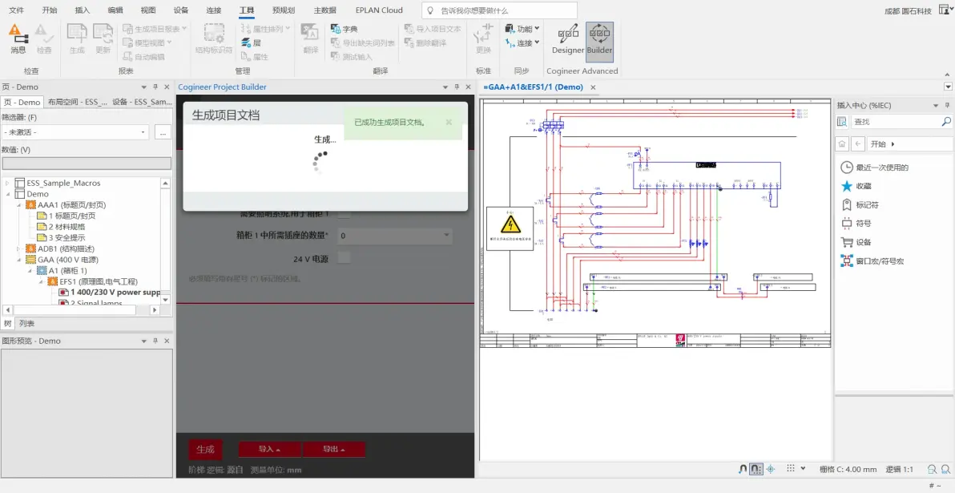Click the 更换 replace standard ribbon icon
Screen dimensions: 955x493
click(x=483, y=38)
